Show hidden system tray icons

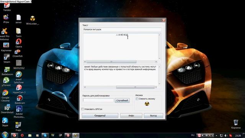[216, 135]
